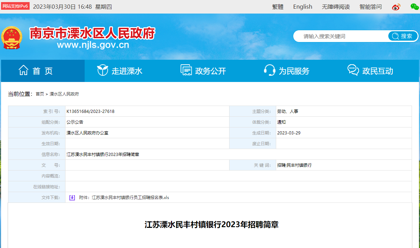Click the document icon beside 政务公开
This screenshot has height=248, width=420.
click(x=186, y=71)
